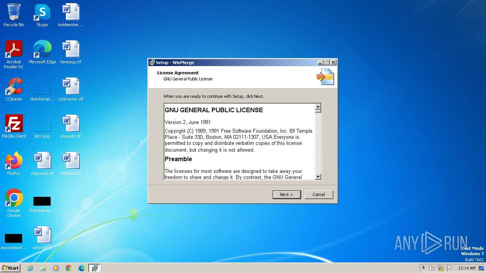486x273 pixels.
Task: Open the volume speaker tray icon
Action: click(431, 268)
